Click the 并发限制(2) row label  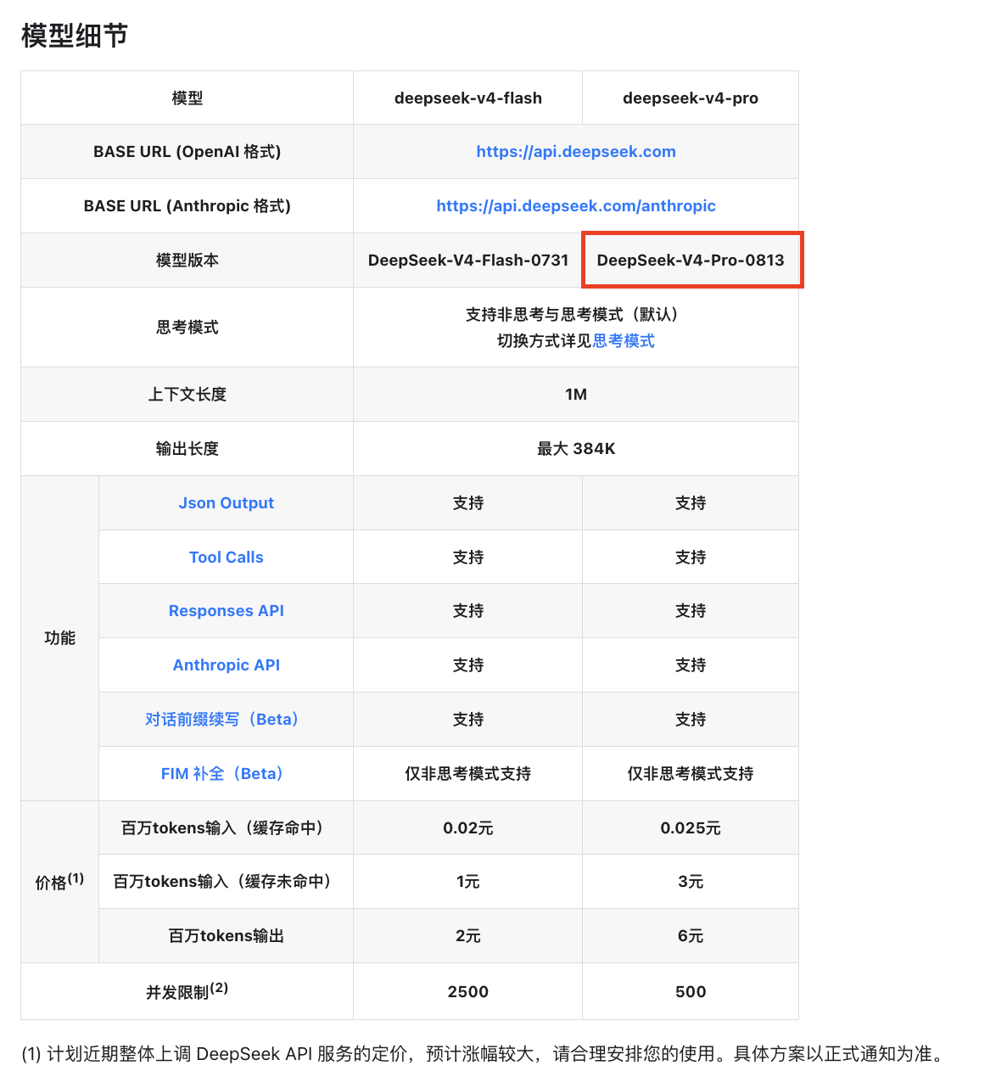tap(187, 990)
